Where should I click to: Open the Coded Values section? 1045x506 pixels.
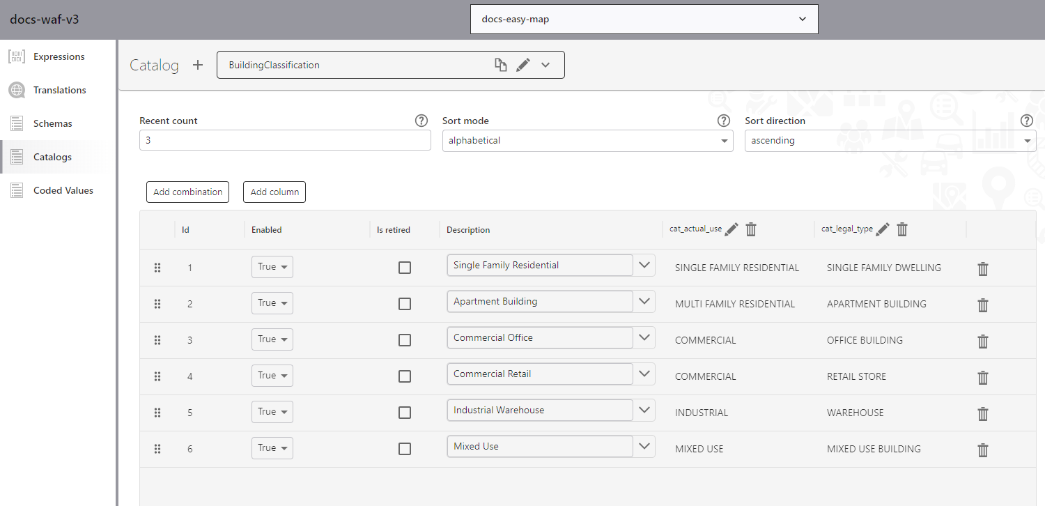tap(59, 190)
